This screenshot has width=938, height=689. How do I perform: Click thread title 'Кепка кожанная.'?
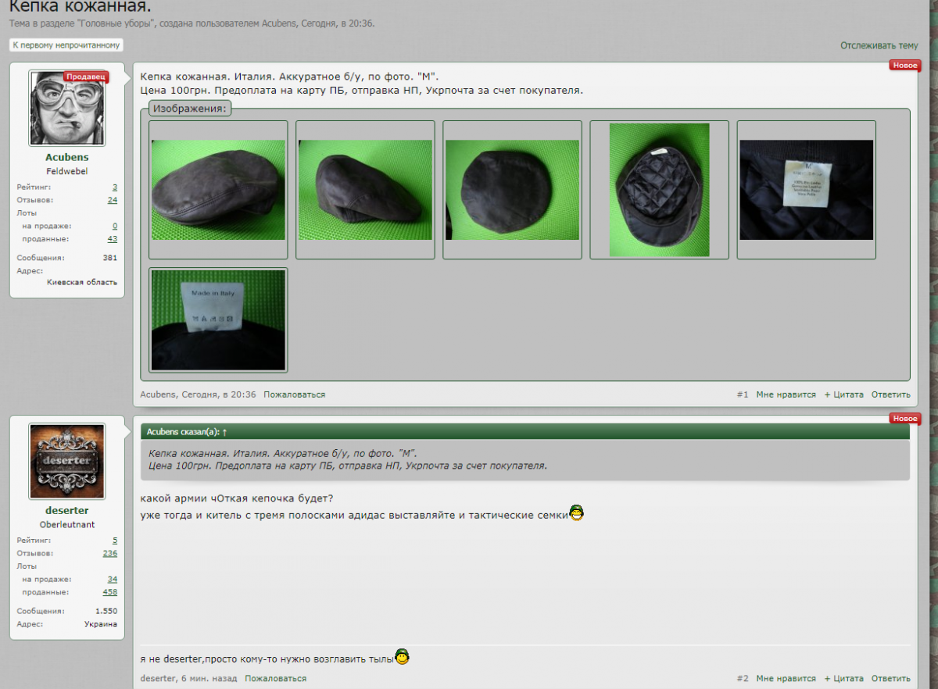tap(81, 6)
